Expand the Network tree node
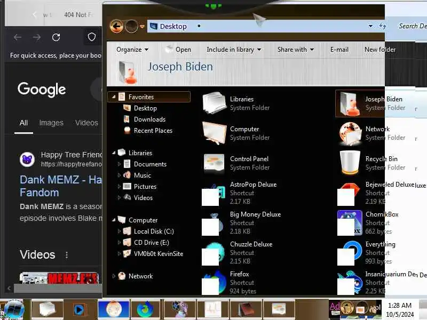The image size is (427, 320). point(114,276)
